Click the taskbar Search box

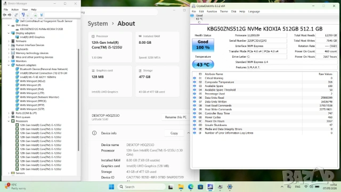[141, 187]
